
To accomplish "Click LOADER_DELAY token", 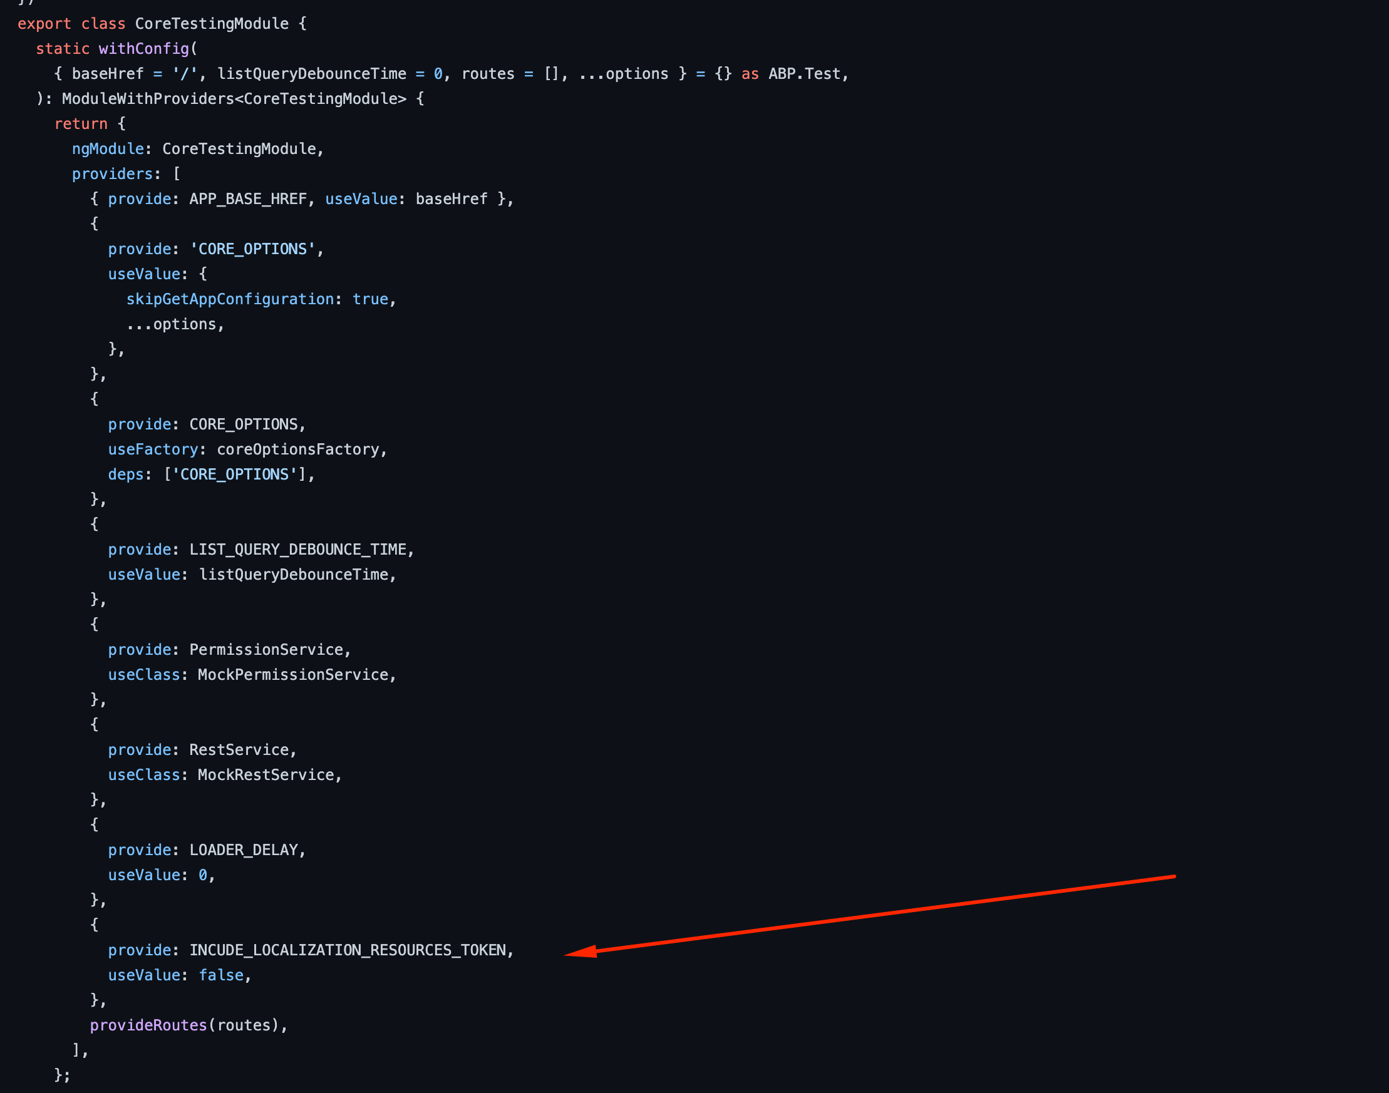I will (x=244, y=850).
